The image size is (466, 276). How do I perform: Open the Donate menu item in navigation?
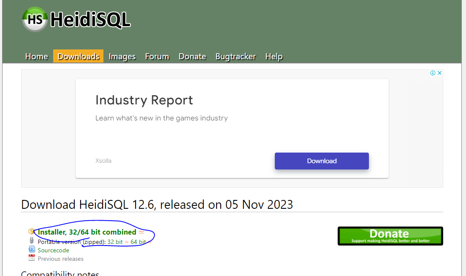(192, 56)
